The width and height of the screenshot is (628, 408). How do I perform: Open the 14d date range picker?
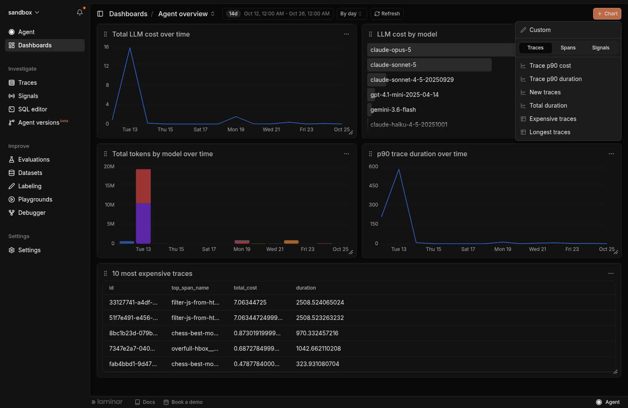278,14
